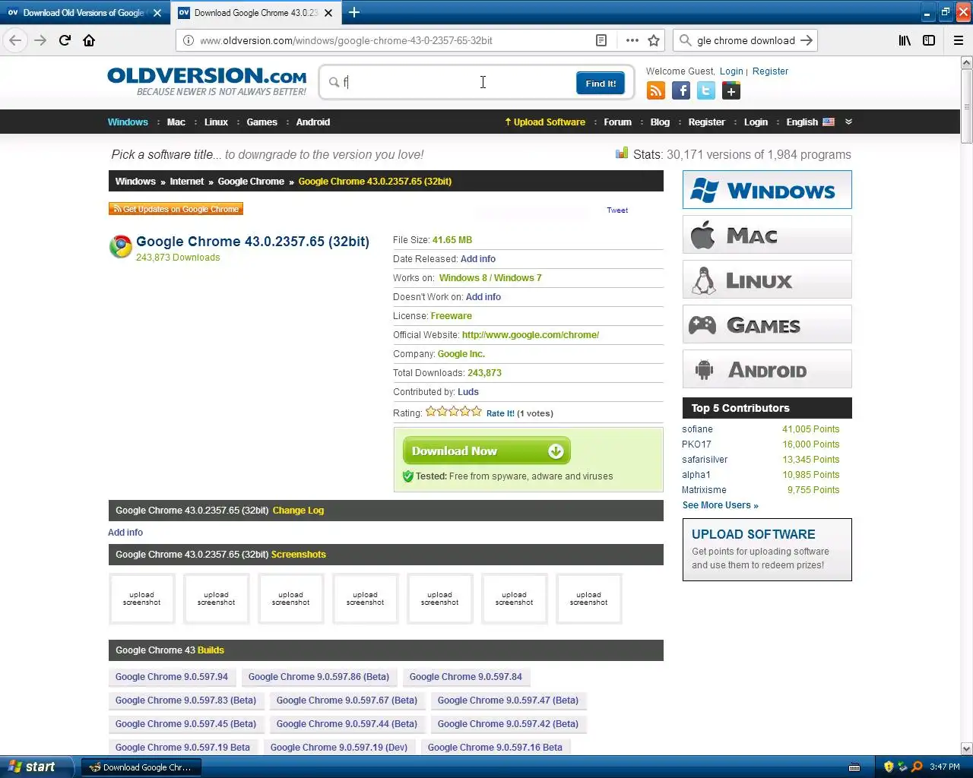
Task: Click the search go arrow in search box
Action: point(807,40)
